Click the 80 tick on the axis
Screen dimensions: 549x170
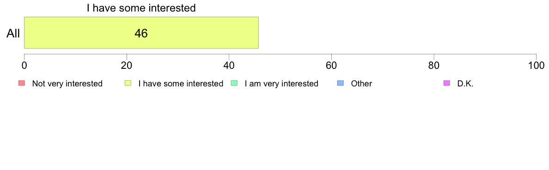tap(434, 66)
